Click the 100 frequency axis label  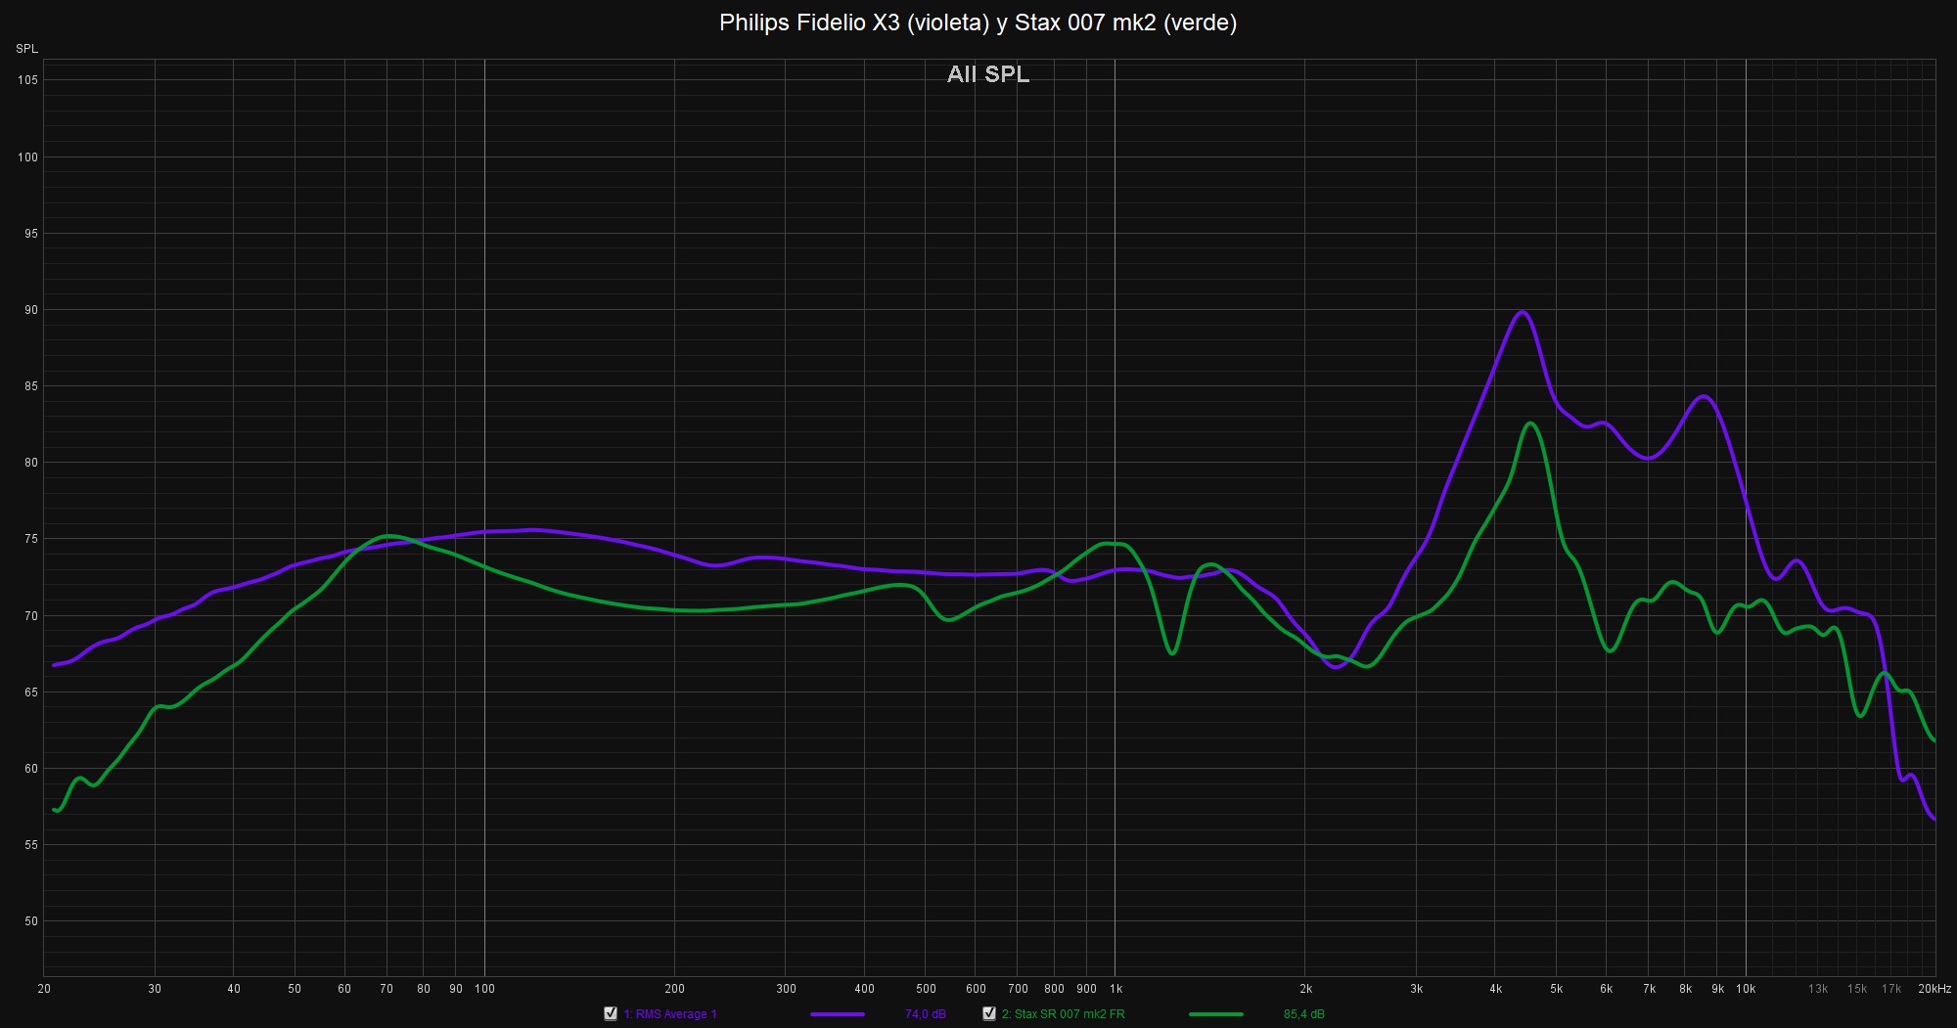[484, 989]
